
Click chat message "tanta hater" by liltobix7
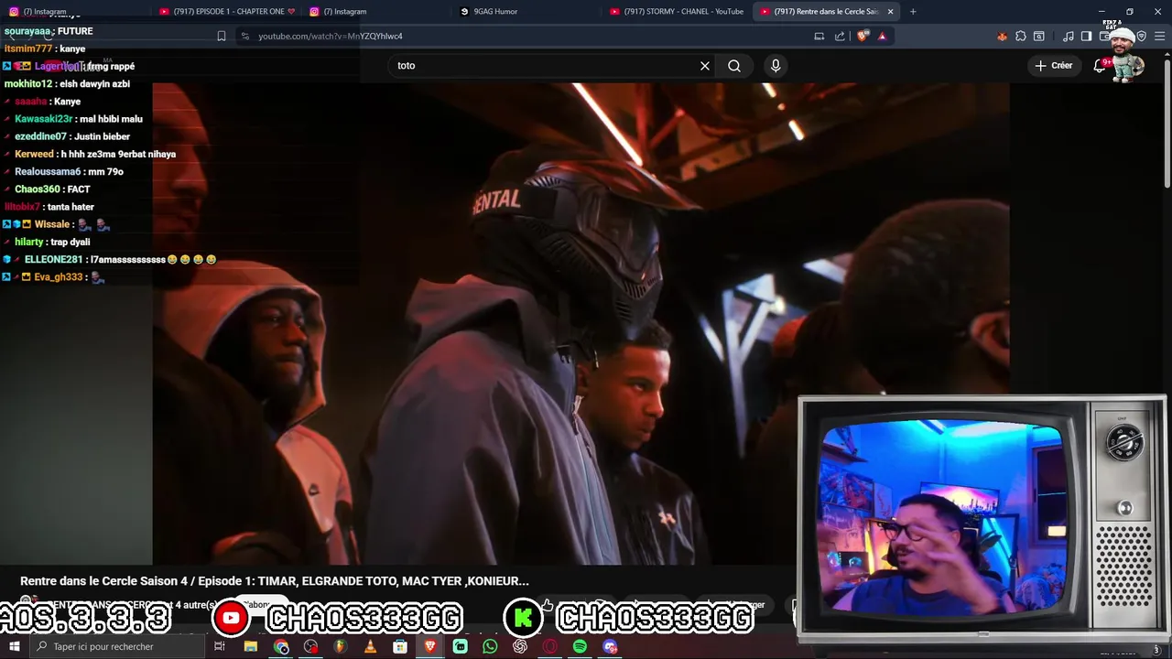[x=71, y=207]
